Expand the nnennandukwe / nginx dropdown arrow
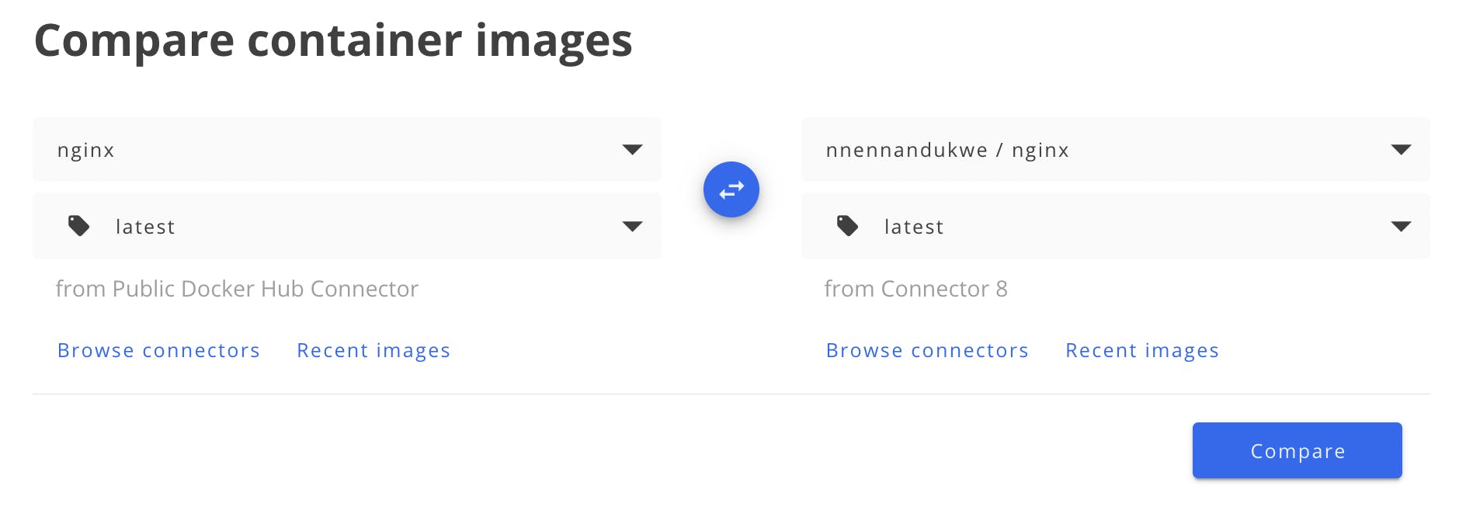This screenshot has height=514, width=1466. coord(1401,149)
